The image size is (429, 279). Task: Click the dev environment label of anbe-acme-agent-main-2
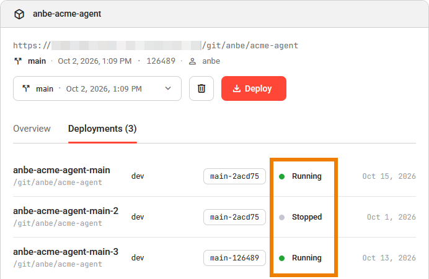pyautogui.click(x=138, y=217)
